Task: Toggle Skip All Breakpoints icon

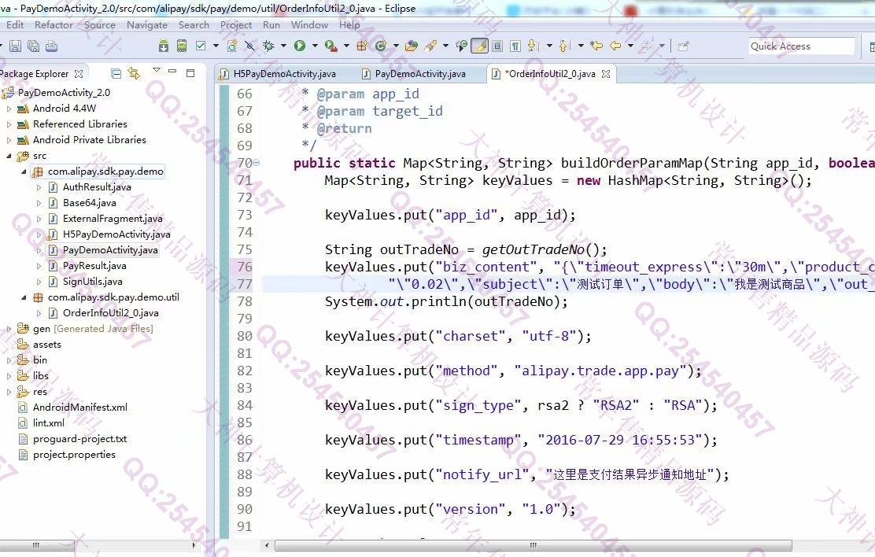Action: pos(250,46)
